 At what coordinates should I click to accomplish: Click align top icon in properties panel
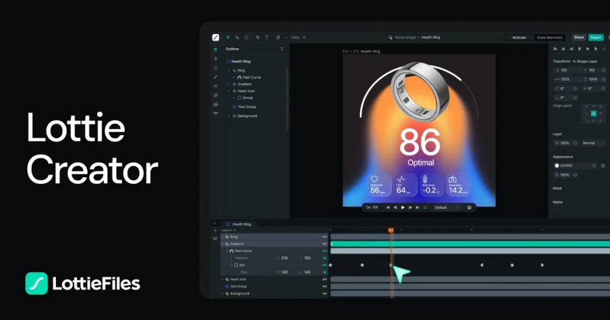580,49
